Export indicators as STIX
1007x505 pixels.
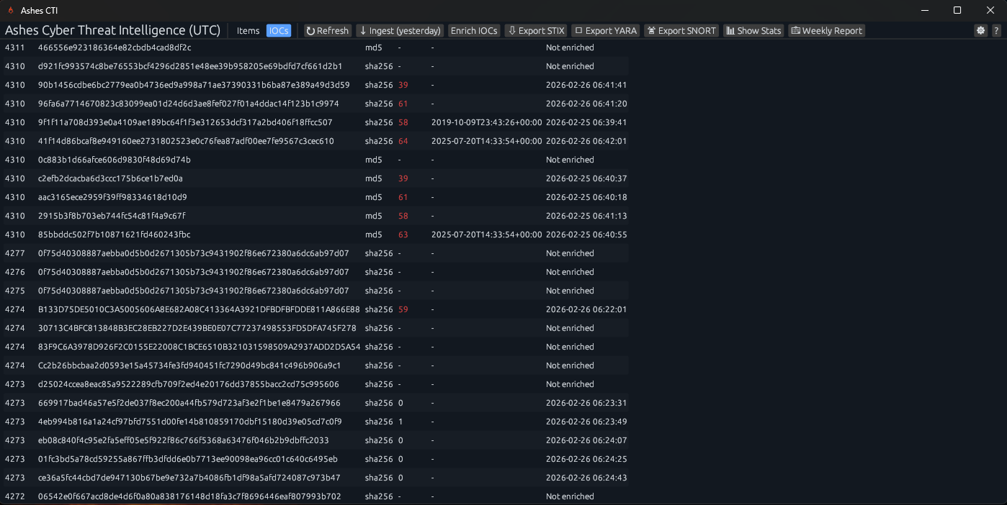pos(535,31)
